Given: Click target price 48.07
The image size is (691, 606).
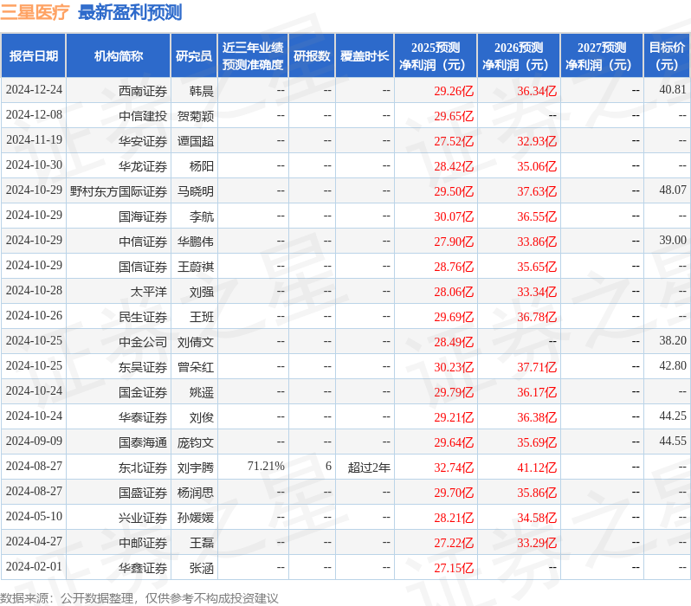Looking at the screenshot, I should [x=673, y=190].
